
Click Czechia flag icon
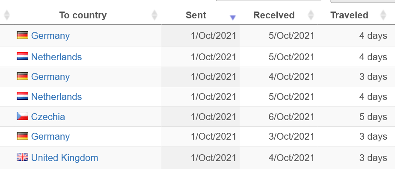pos(22,116)
